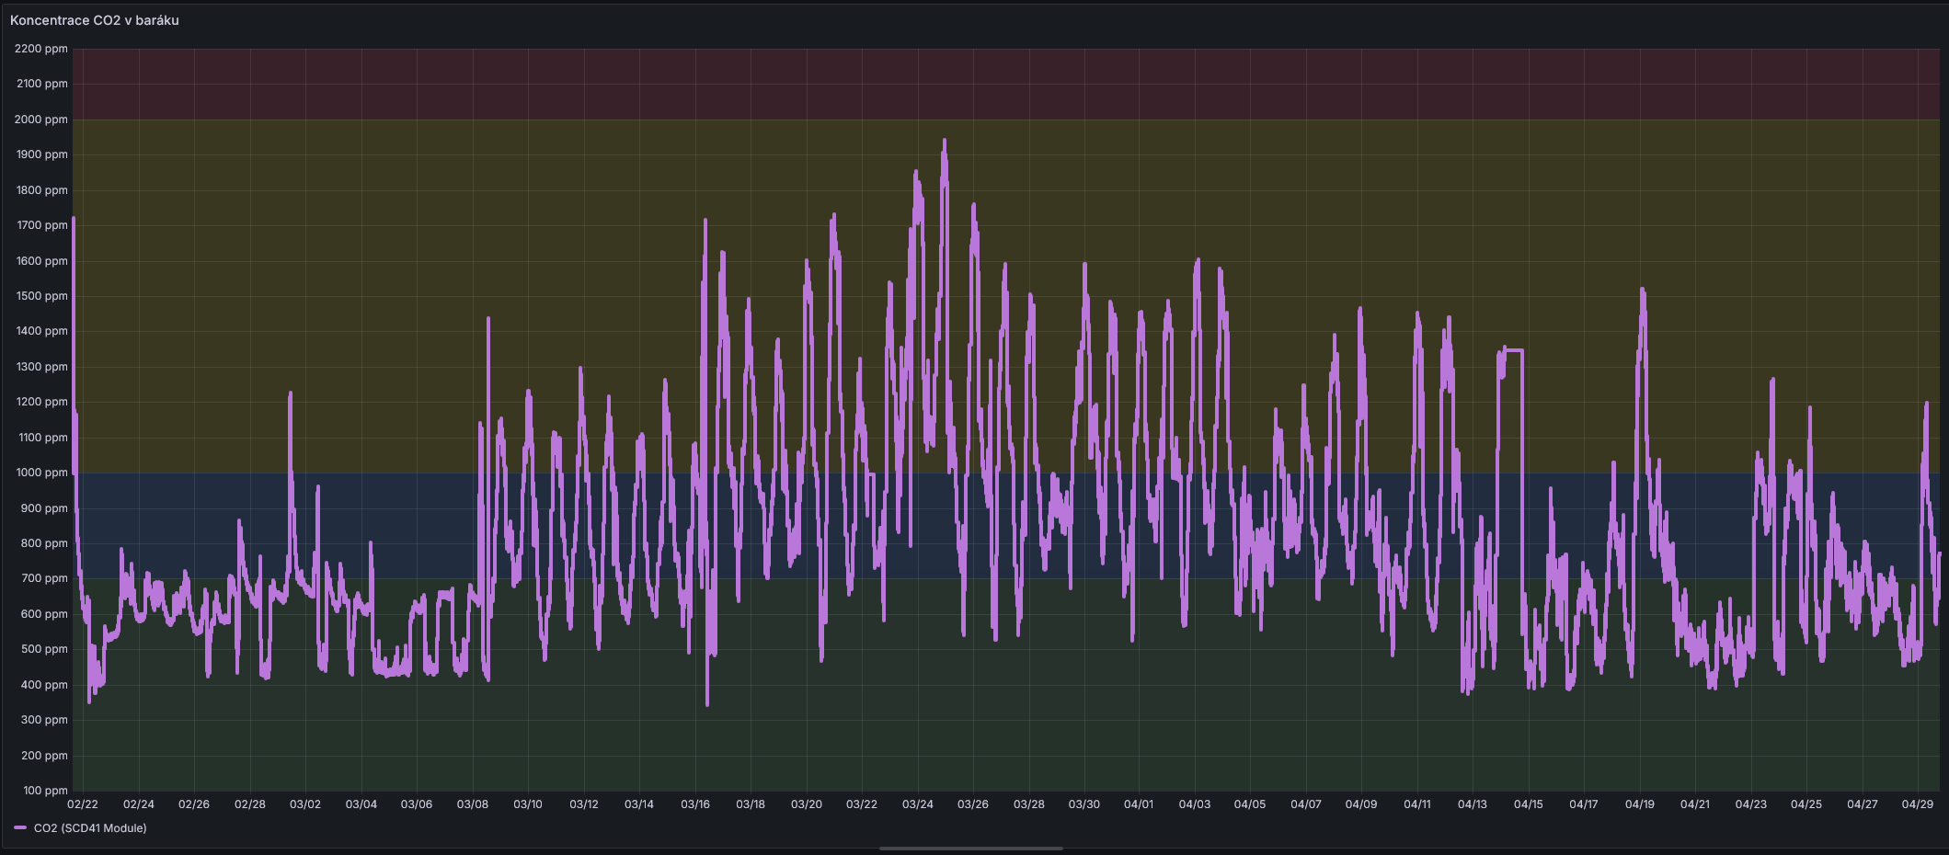
Task: Click the 03/16 date label on x-axis
Action: [x=695, y=804]
